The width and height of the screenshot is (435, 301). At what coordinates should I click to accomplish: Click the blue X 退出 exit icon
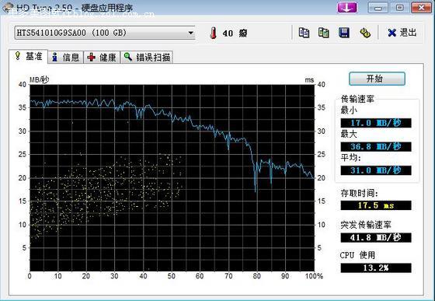pyautogui.click(x=391, y=33)
